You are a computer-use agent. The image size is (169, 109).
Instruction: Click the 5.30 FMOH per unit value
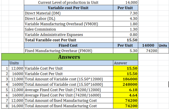[126, 51]
